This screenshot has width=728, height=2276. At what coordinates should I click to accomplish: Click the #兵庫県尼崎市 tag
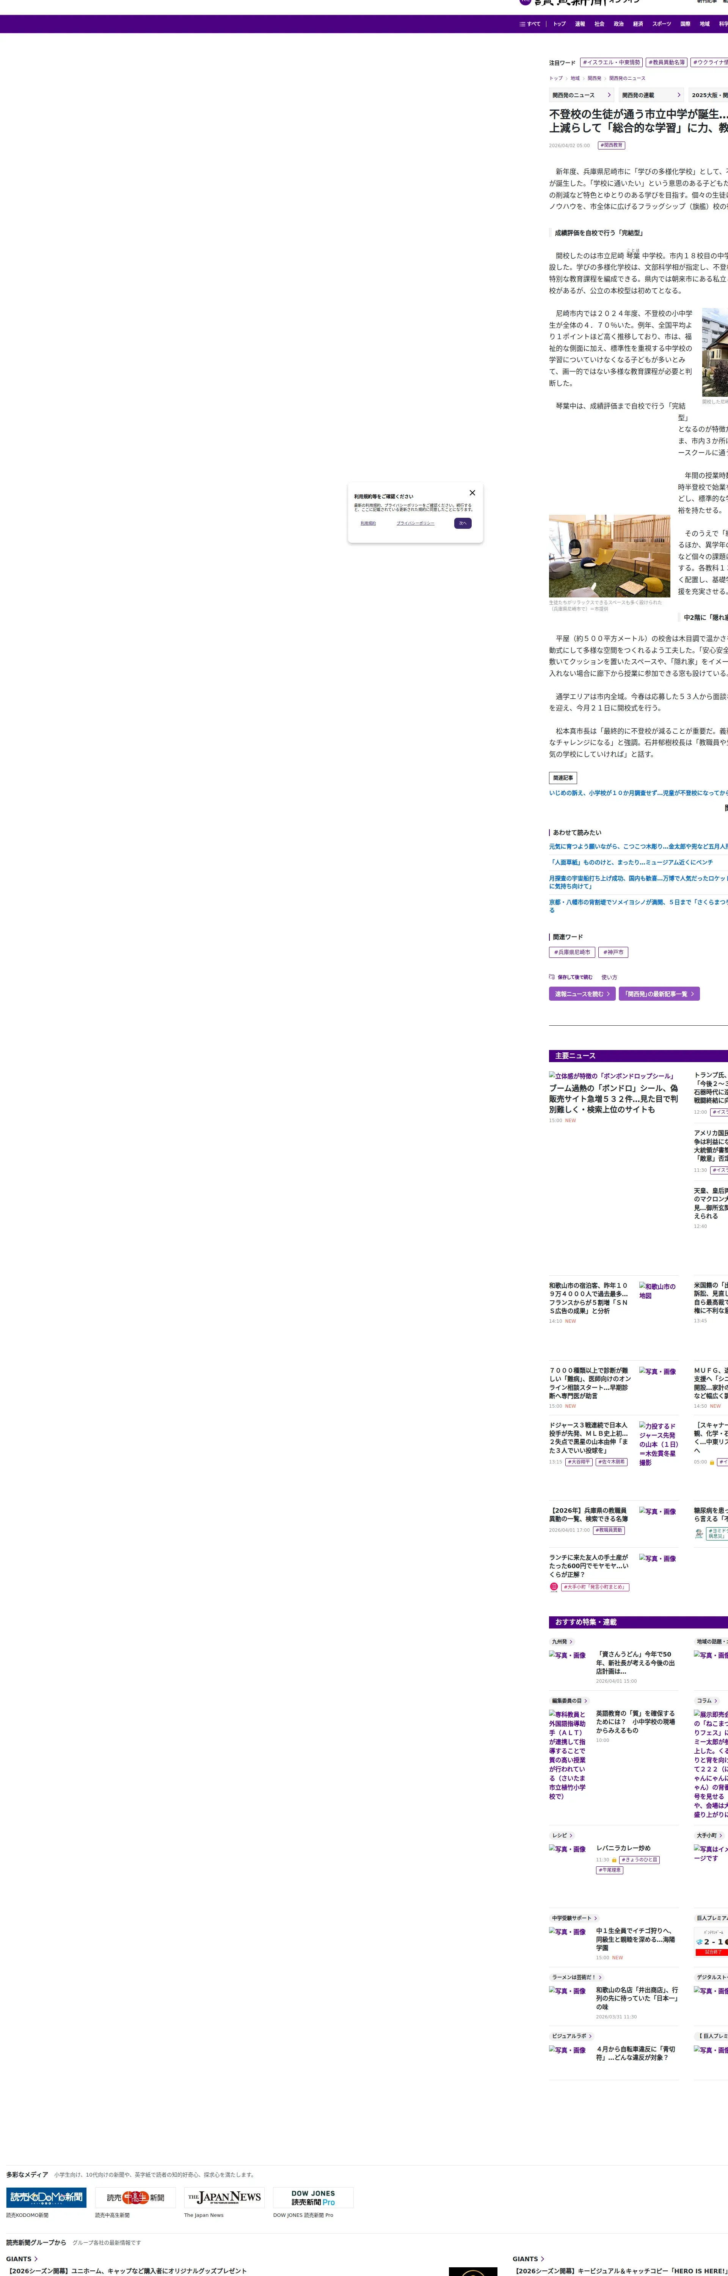pos(573,953)
